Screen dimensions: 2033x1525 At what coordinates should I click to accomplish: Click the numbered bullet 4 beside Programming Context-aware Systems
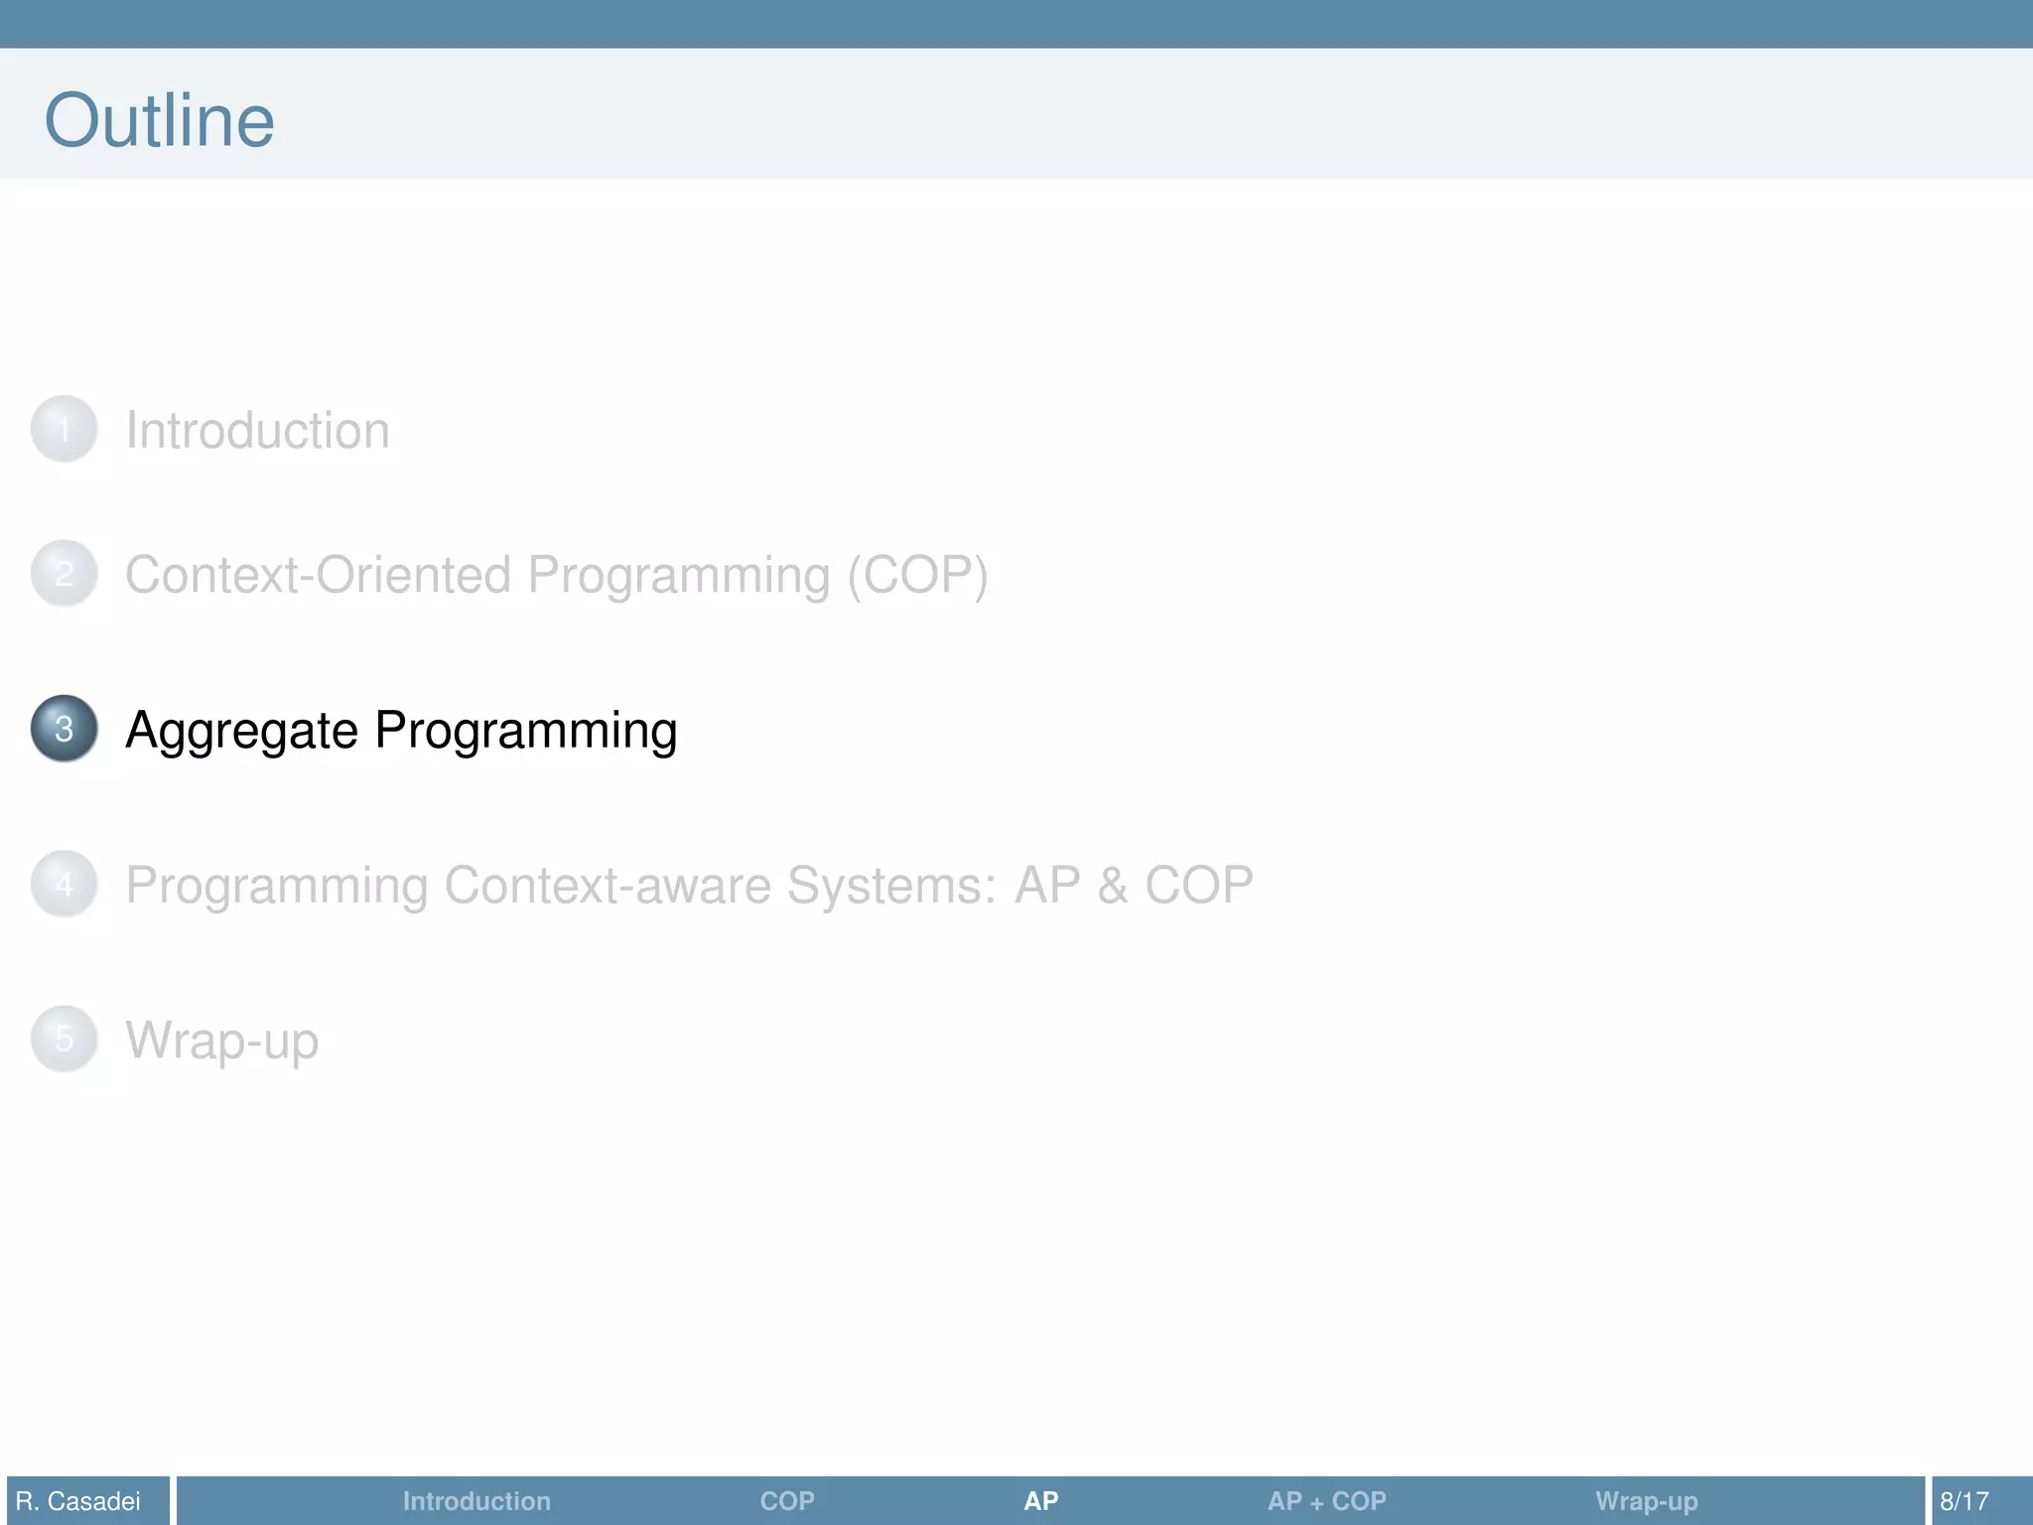pos(64,883)
